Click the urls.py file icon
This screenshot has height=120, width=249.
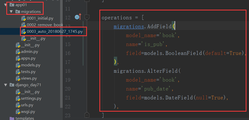click(x=18, y=105)
